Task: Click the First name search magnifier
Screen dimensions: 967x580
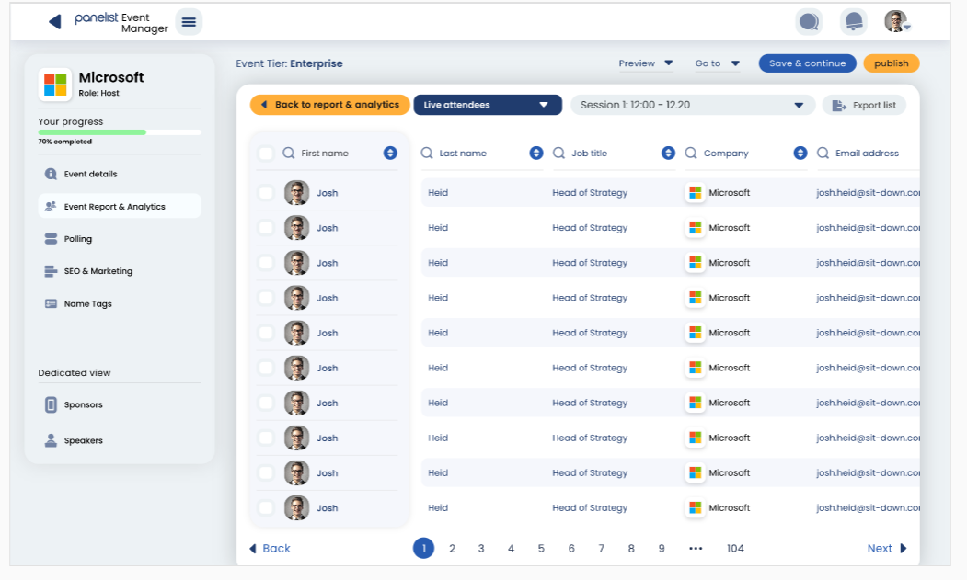Action: [288, 153]
